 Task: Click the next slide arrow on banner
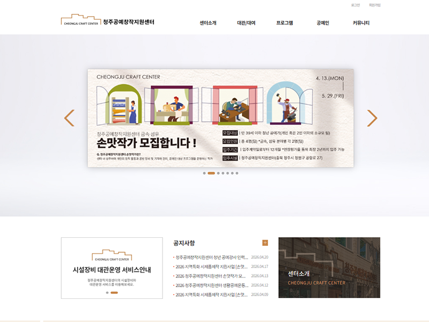click(372, 118)
